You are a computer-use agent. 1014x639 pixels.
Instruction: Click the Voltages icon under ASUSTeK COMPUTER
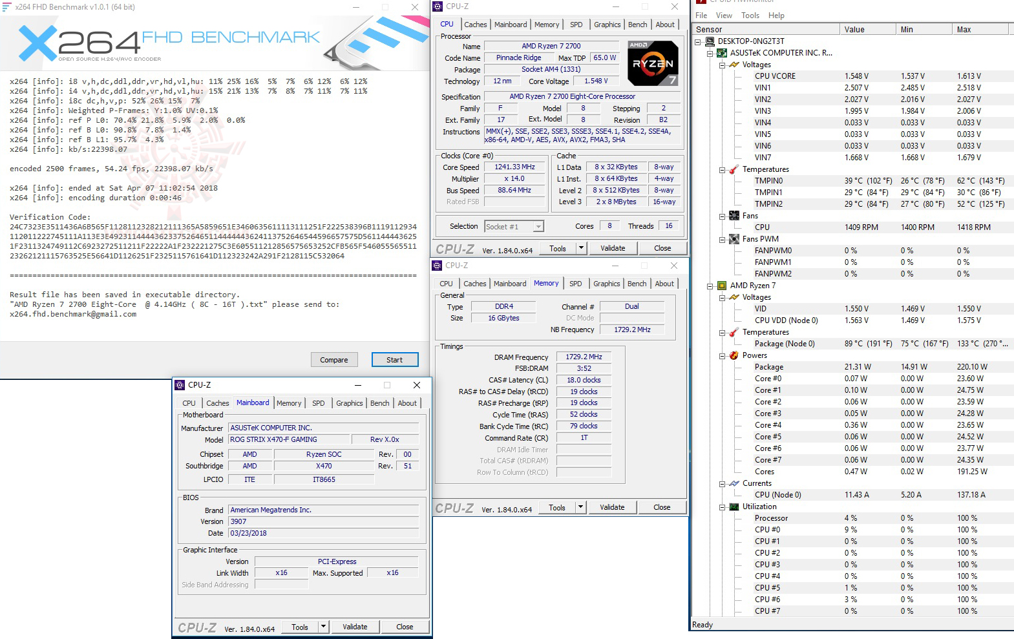click(734, 65)
